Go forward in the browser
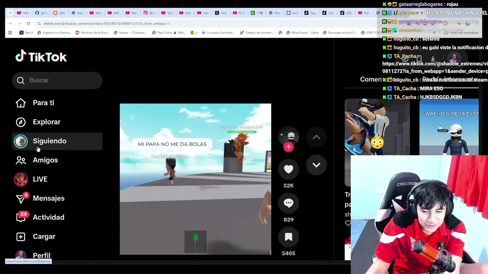The width and height of the screenshot is (488, 274). [x=19, y=24]
